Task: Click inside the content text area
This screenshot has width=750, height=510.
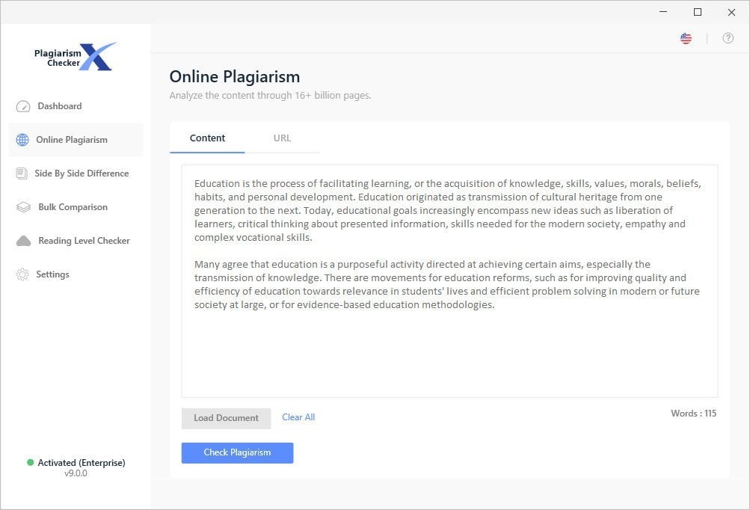Action: pyautogui.click(x=449, y=351)
